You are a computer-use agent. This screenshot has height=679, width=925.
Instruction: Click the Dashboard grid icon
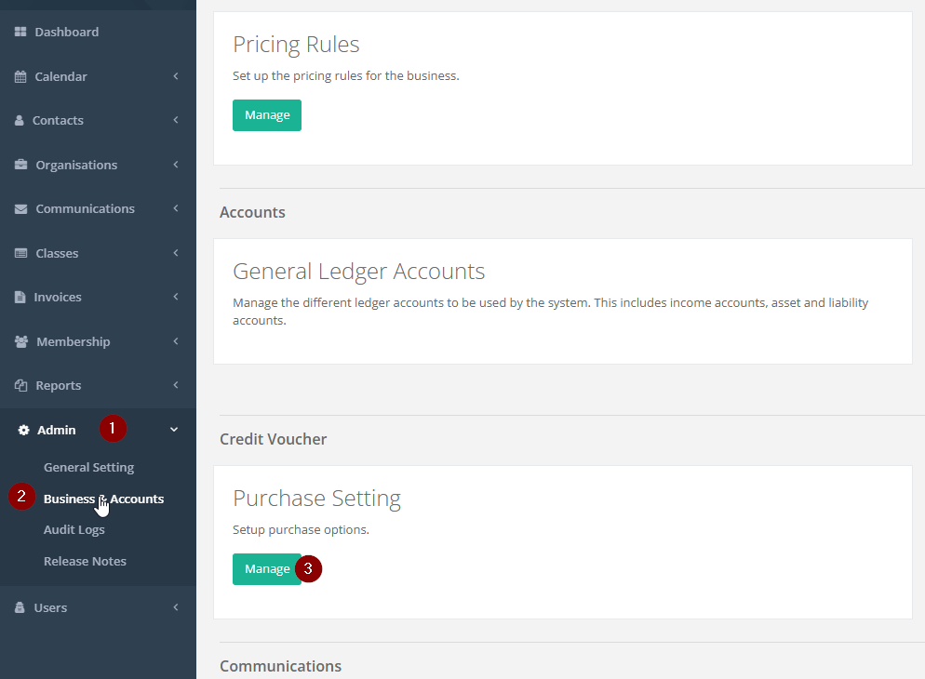pos(20,33)
